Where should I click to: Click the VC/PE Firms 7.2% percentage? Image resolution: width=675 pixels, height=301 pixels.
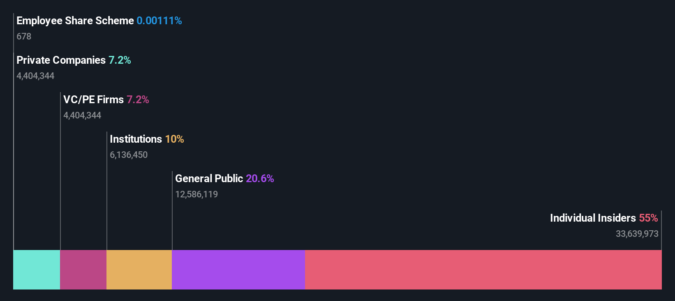click(x=138, y=100)
